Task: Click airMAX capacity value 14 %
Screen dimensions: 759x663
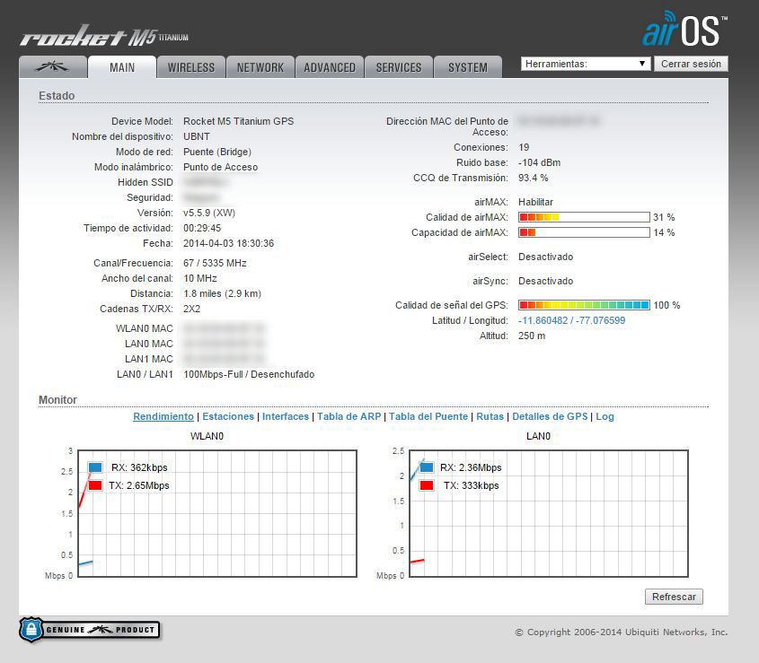Action: click(664, 232)
